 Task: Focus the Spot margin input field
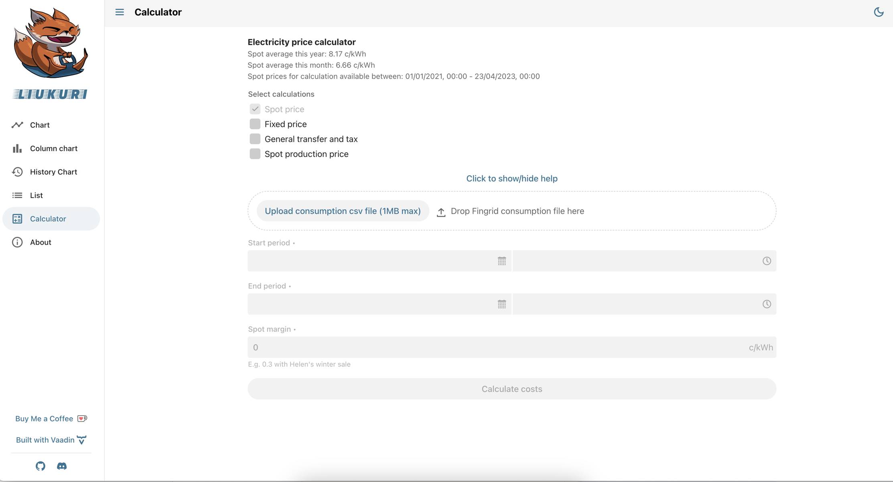(497, 347)
